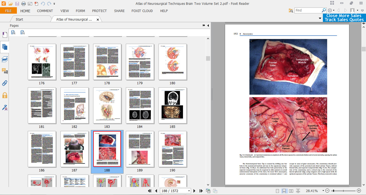Switch to Single Page view mode
Screen dimensions: 366x195
(278, 191)
